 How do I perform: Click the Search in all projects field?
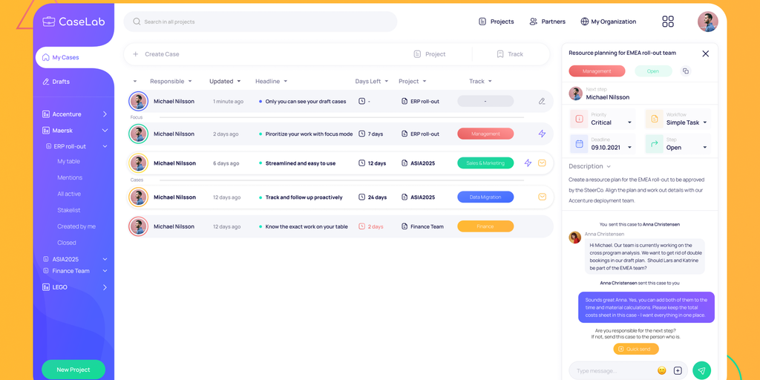click(260, 22)
